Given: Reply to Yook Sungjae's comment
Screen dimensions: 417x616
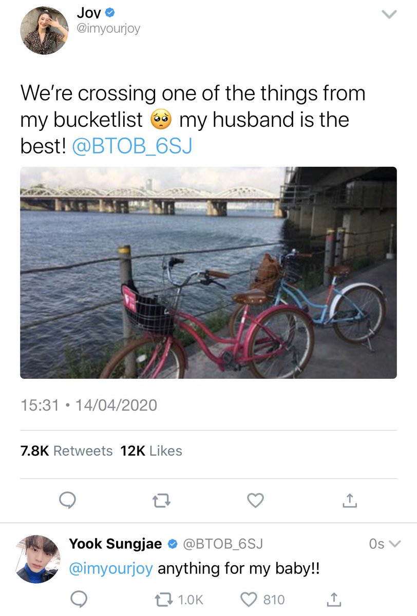Looking at the screenshot, I should pos(78,600).
